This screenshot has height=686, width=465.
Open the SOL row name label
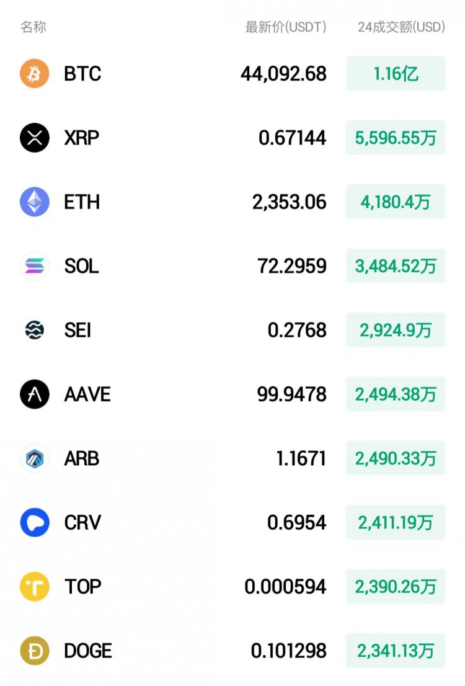point(82,266)
